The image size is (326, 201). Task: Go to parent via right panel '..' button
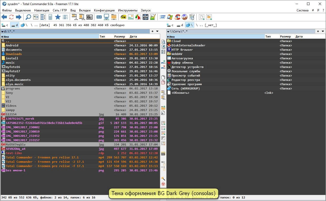coord(201,25)
